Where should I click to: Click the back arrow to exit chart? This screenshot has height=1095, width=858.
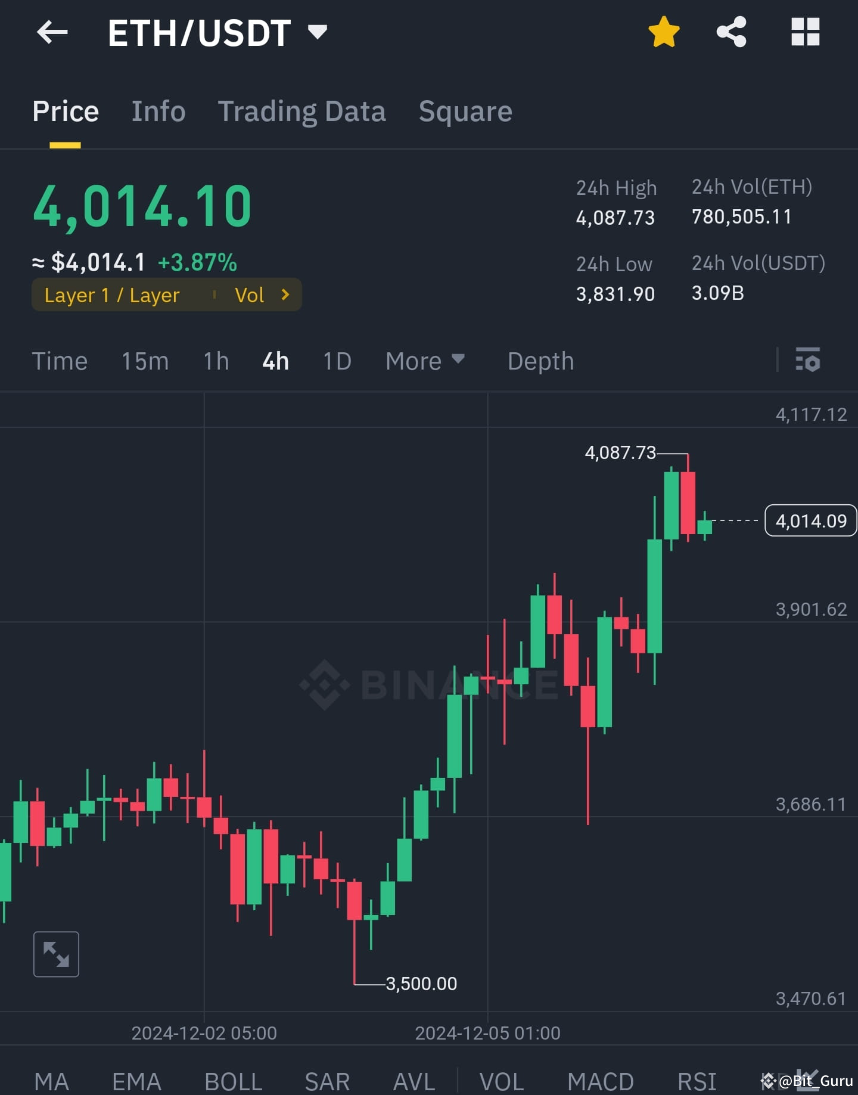[53, 33]
